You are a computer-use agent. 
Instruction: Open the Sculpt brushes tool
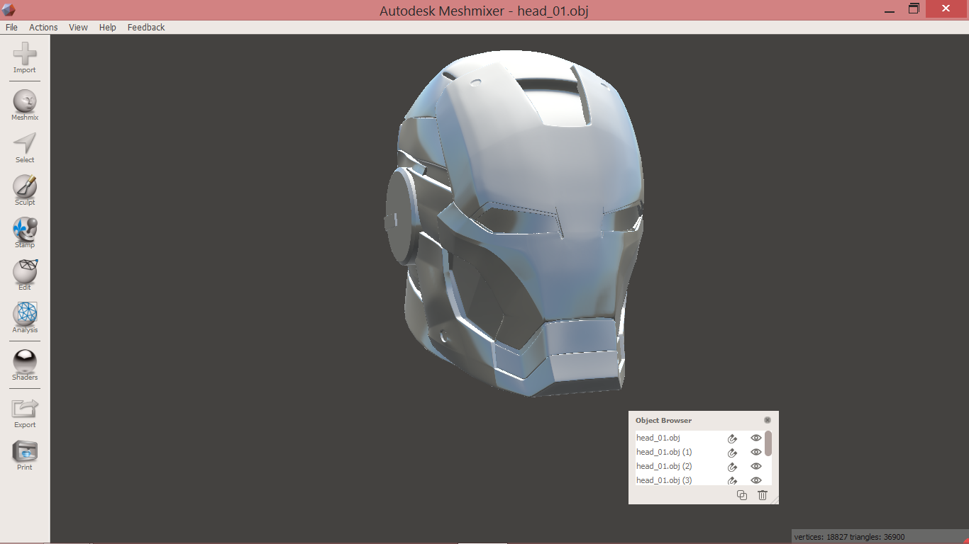click(25, 190)
